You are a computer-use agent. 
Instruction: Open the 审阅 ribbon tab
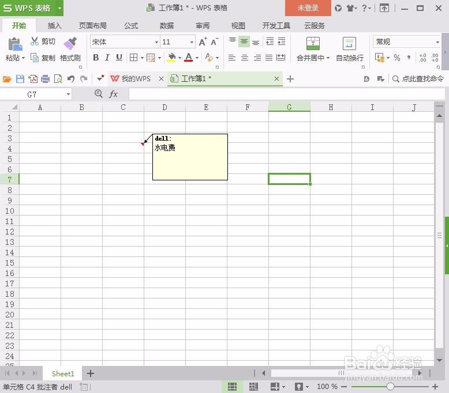tap(203, 26)
